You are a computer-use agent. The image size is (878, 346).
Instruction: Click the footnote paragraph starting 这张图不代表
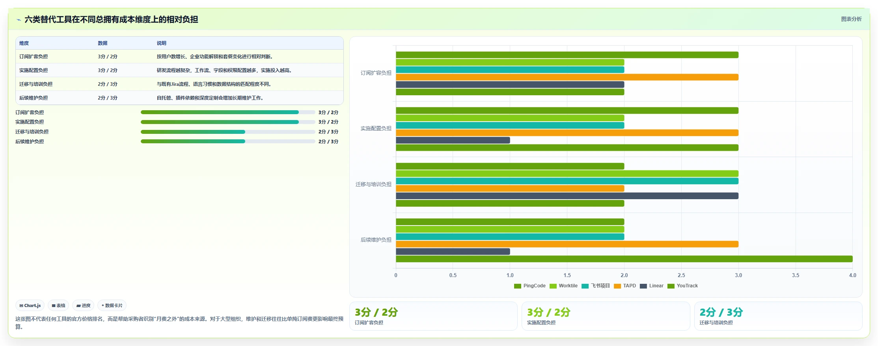(179, 323)
